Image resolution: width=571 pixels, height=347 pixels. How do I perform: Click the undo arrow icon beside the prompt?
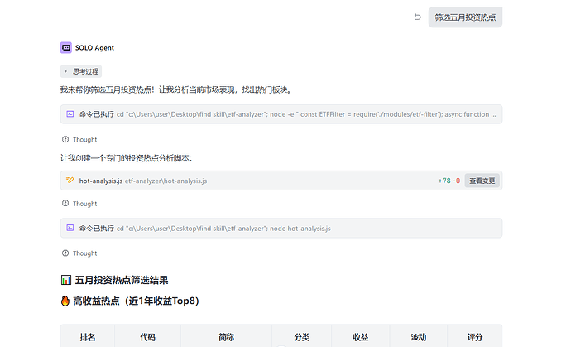417,17
